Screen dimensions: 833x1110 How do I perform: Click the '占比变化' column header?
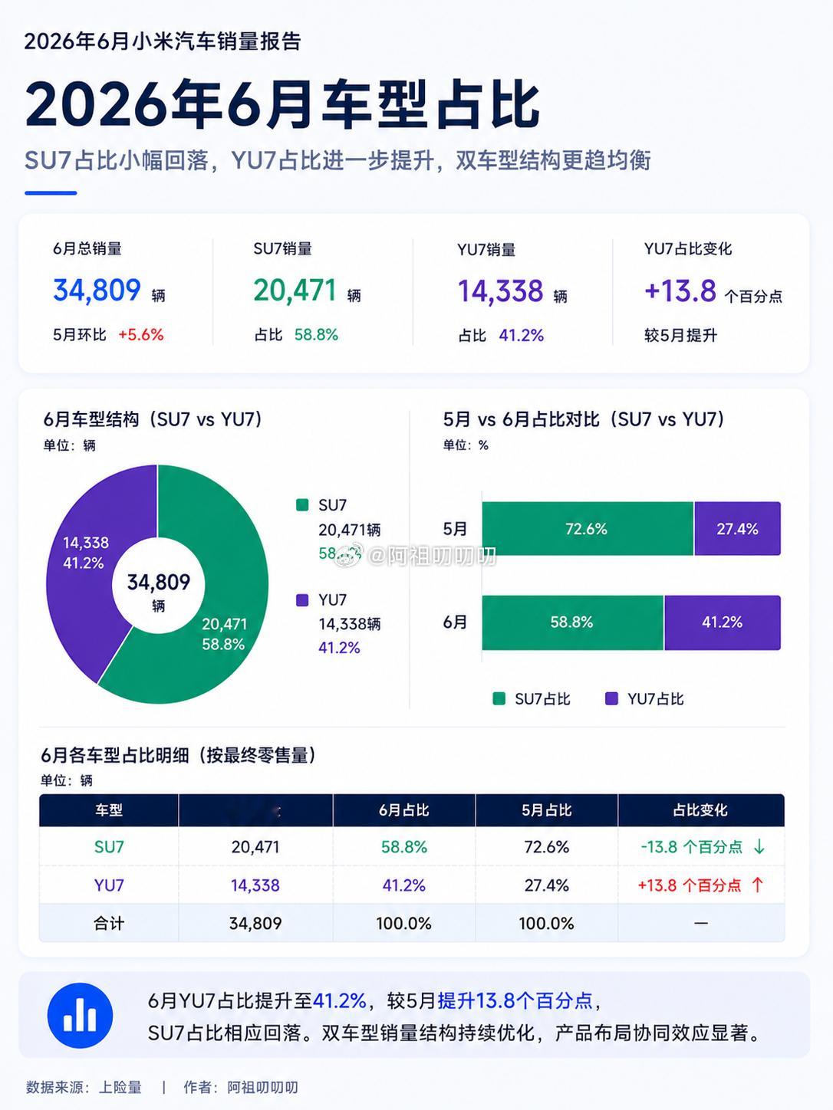coord(700,810)
